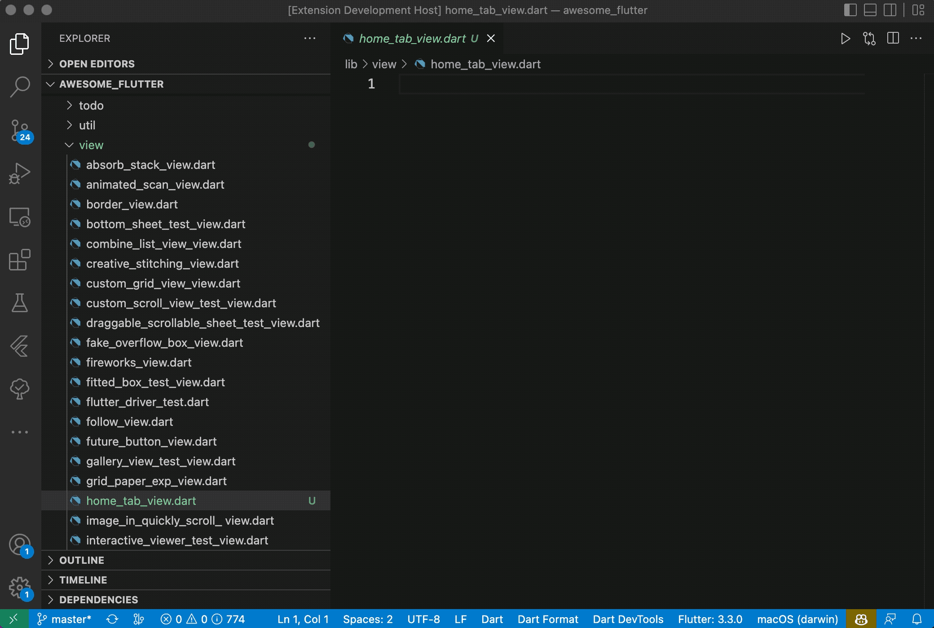This screenshot has height=628, width=934.
Task: Expand the OUTLINE section
Action: point(81,560)
